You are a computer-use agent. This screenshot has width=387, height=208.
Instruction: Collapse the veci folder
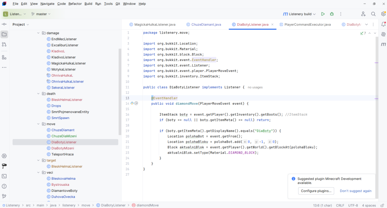tap(38, 173)
